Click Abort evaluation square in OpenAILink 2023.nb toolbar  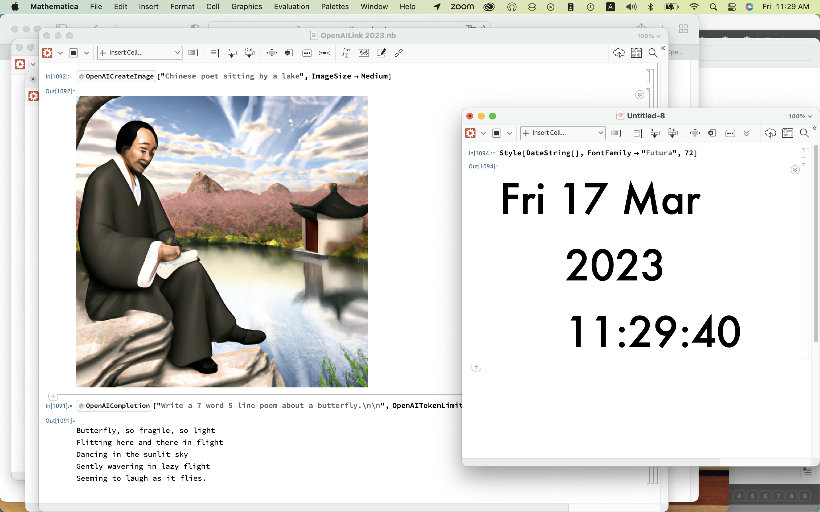coord(73,53)
